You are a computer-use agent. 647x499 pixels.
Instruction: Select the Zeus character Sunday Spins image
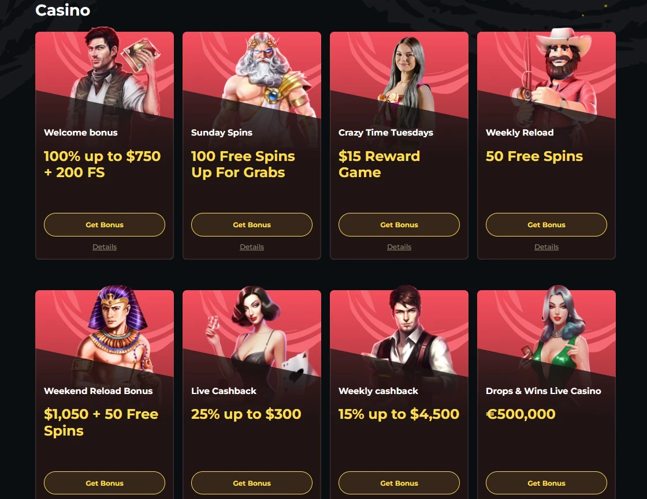point(267,74)
